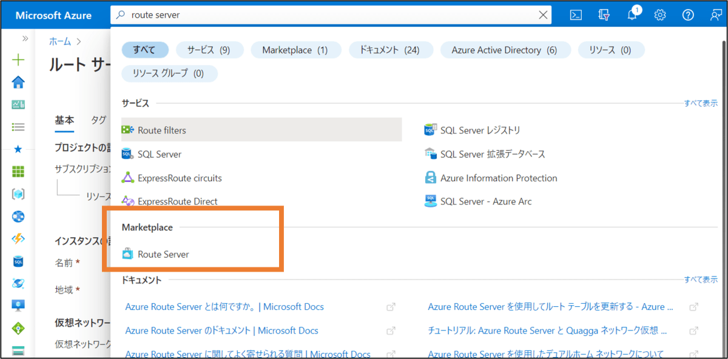Open All services list icon in sidebar
The height and width of the screenshot is (359, 728).
coord(18,127)
